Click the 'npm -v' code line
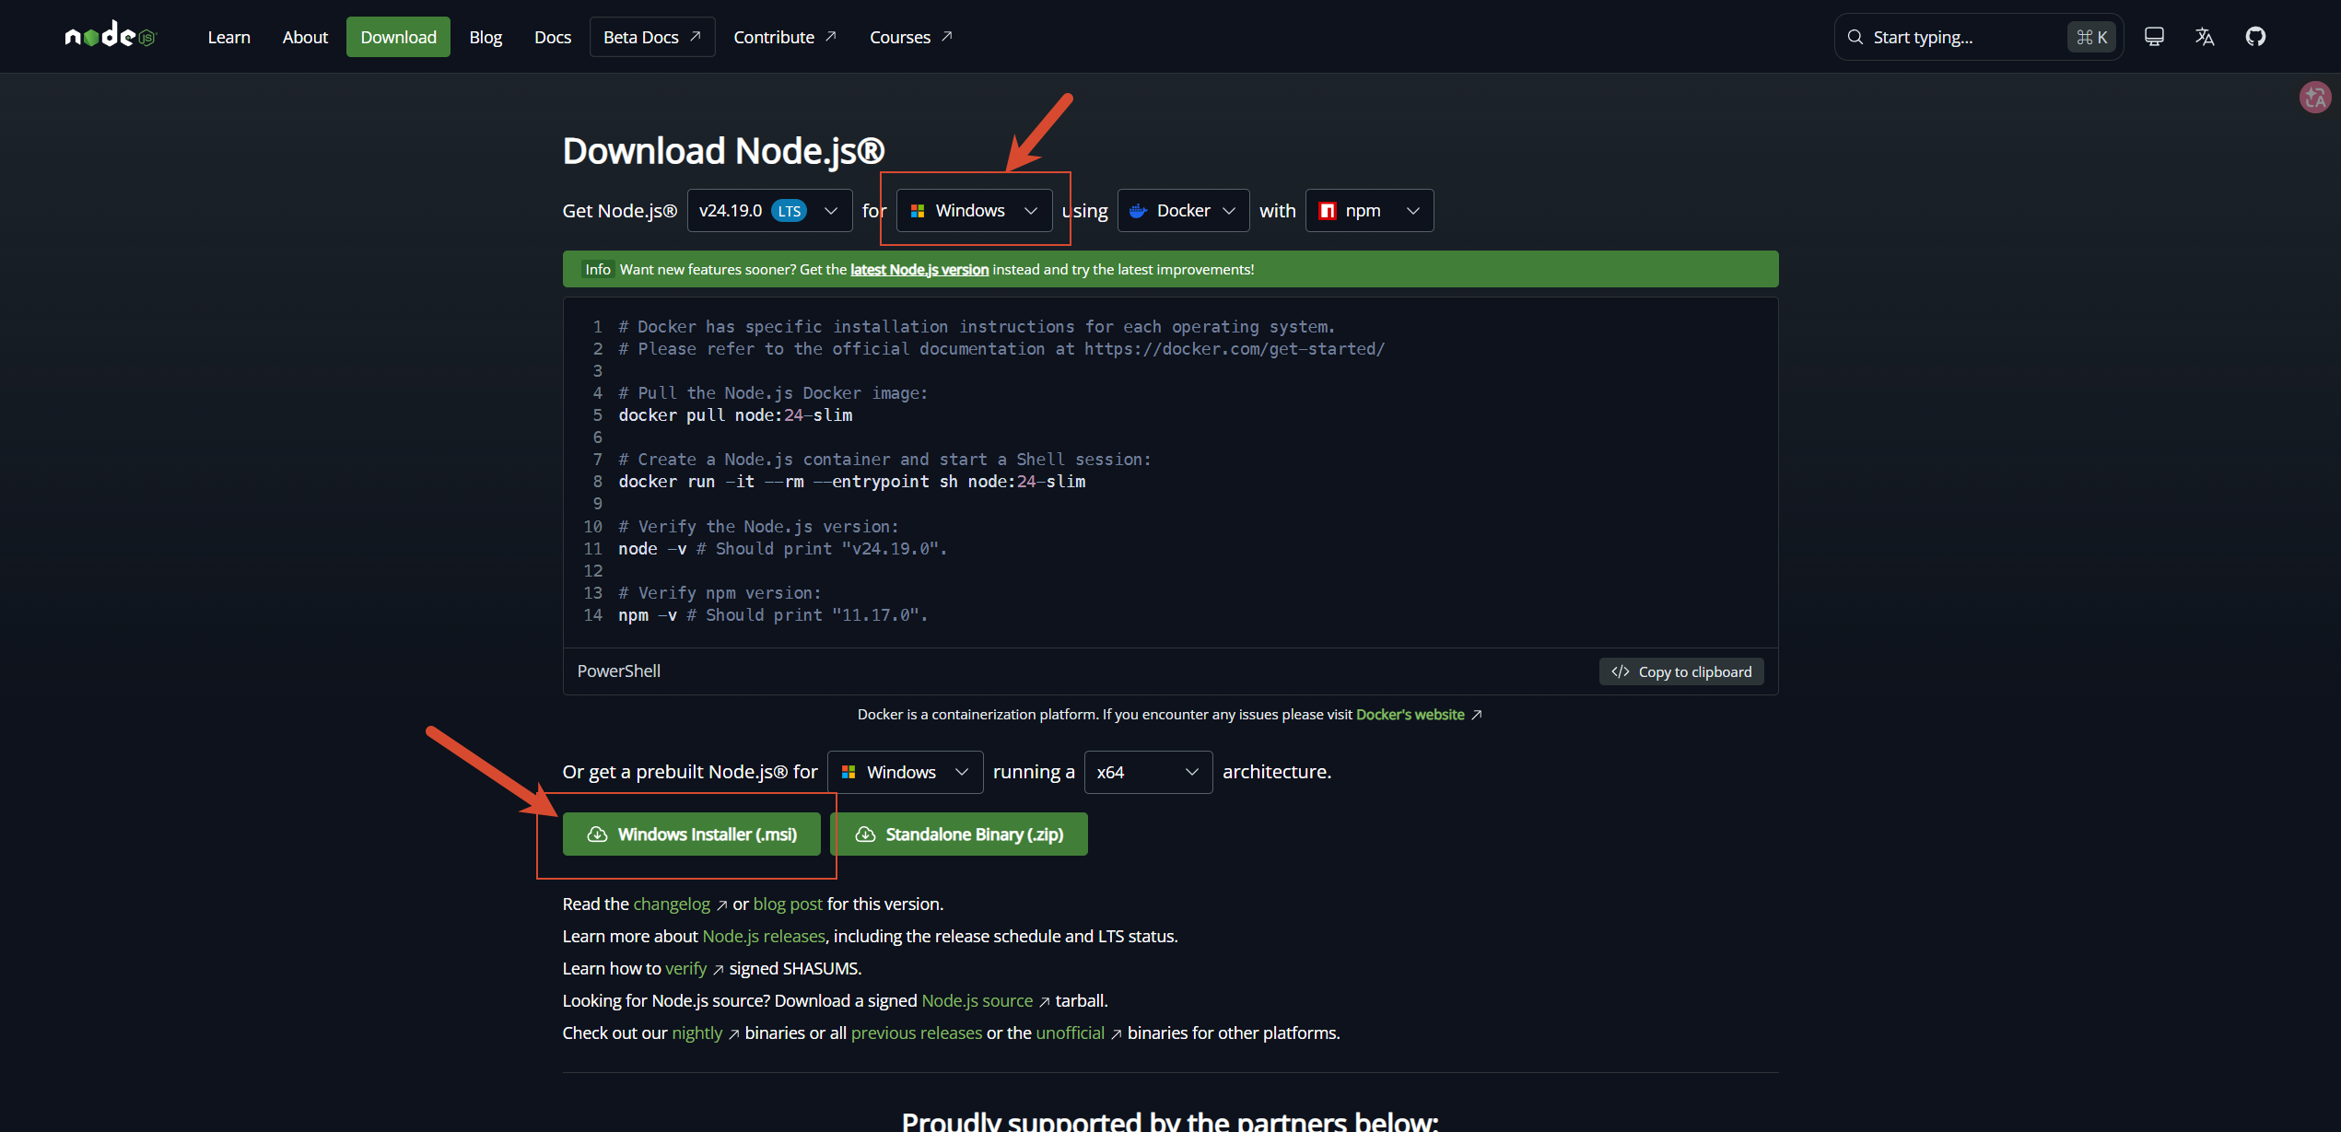Viewport: 2341px width, 1132px height. point(772,615)
